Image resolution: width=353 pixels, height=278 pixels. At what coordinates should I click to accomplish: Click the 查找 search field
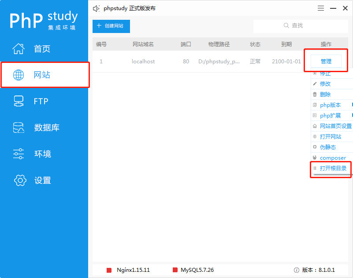coord(301,26)
